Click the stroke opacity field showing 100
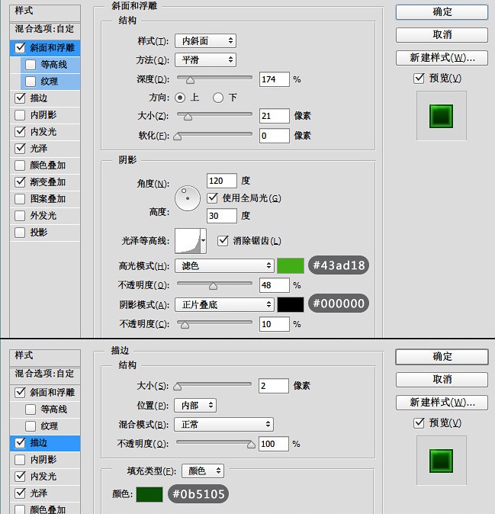The height and width of the screenshot is (514, 495). 274,444
